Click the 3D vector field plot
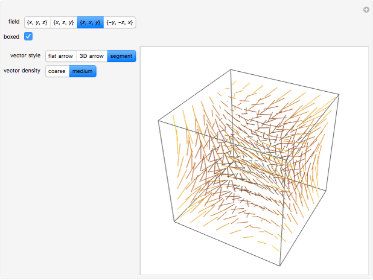Screen dimensions: 373x280 254,161
